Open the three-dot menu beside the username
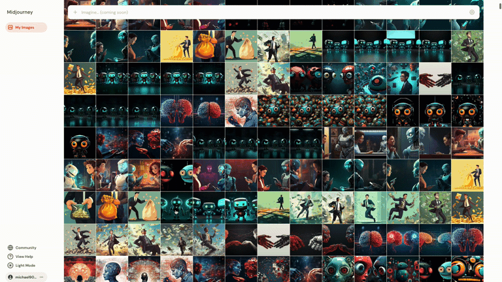The image size is (502, 282). (41, 277)
